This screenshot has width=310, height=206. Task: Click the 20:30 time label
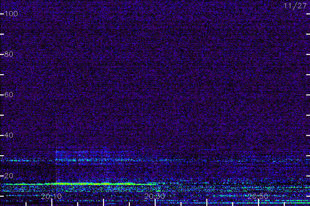[x=155, y=196]
